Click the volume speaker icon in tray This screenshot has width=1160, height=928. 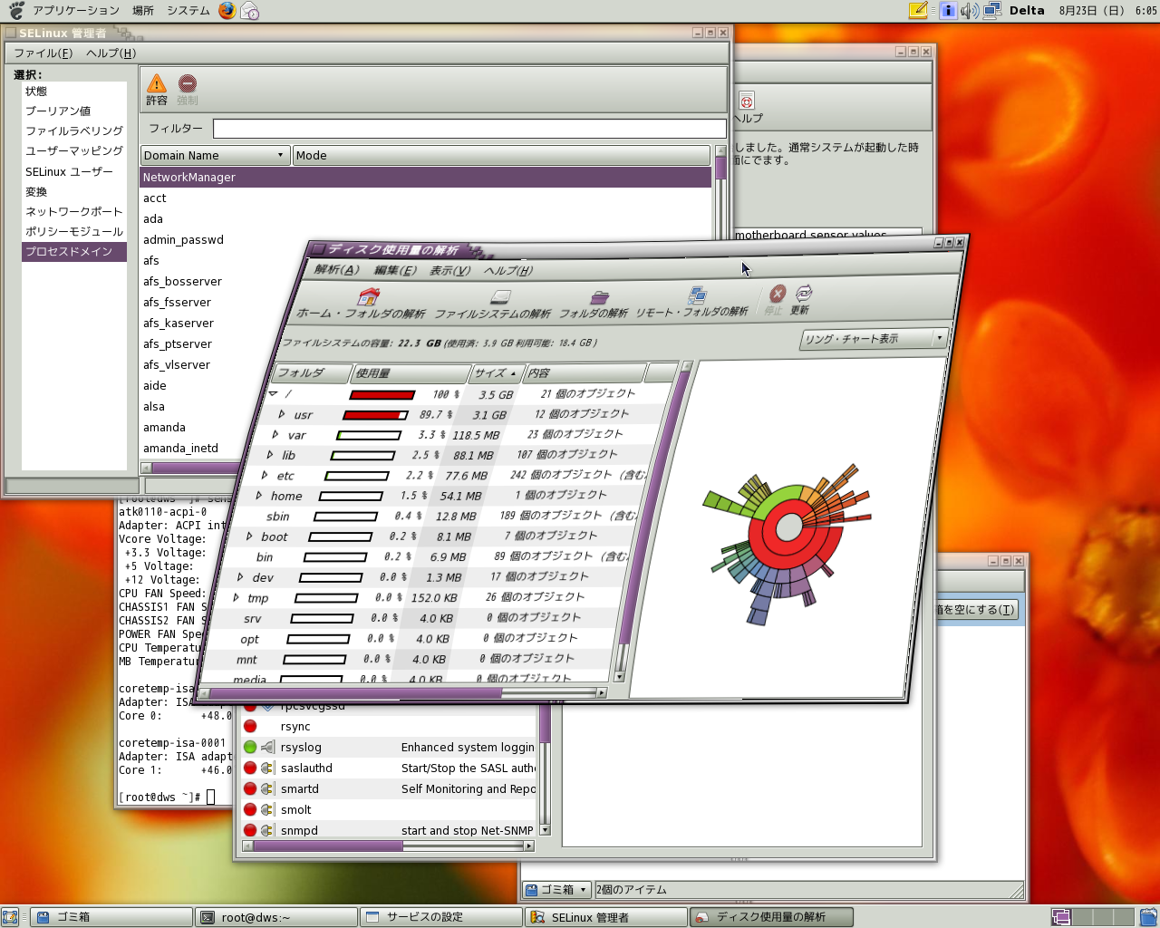969,11
